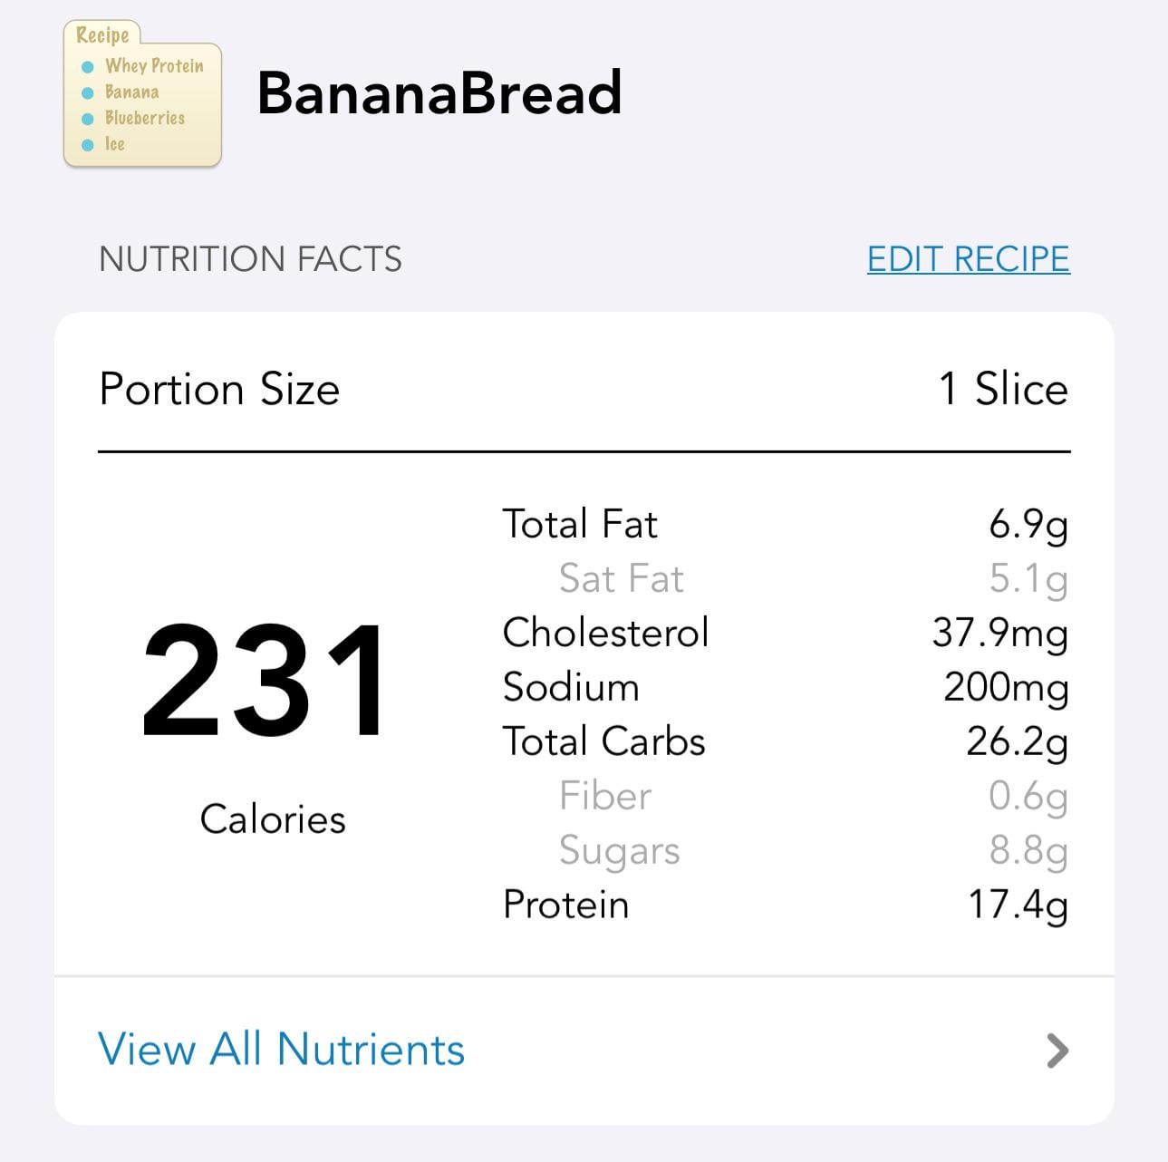Screen dimensions: 1168x1162
Task: Tap the 231 calories figure
Action: (264, 682)
